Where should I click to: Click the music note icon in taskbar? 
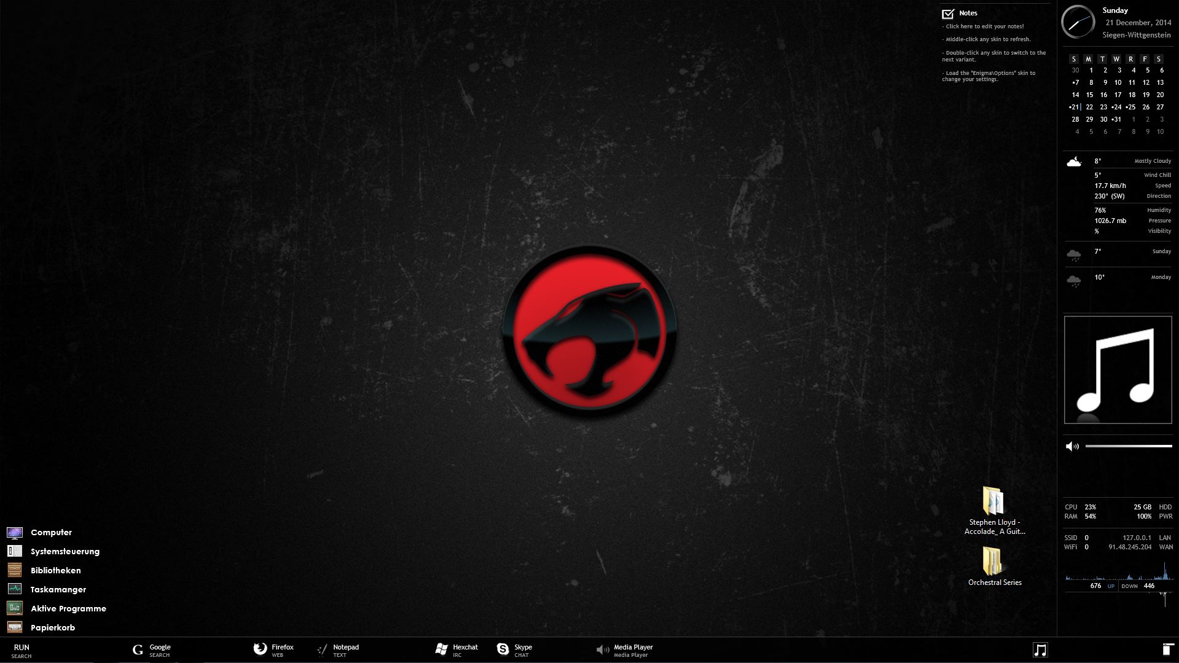[x=1040, y=650]
